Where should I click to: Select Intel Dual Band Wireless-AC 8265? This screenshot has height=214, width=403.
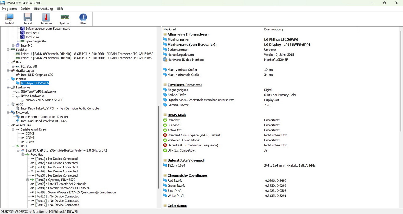tap(44, 121)
